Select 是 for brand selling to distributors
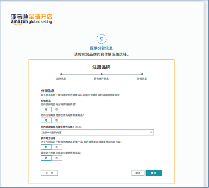The width and height of the screenshot is (209, 188). (x=46, y=110)
